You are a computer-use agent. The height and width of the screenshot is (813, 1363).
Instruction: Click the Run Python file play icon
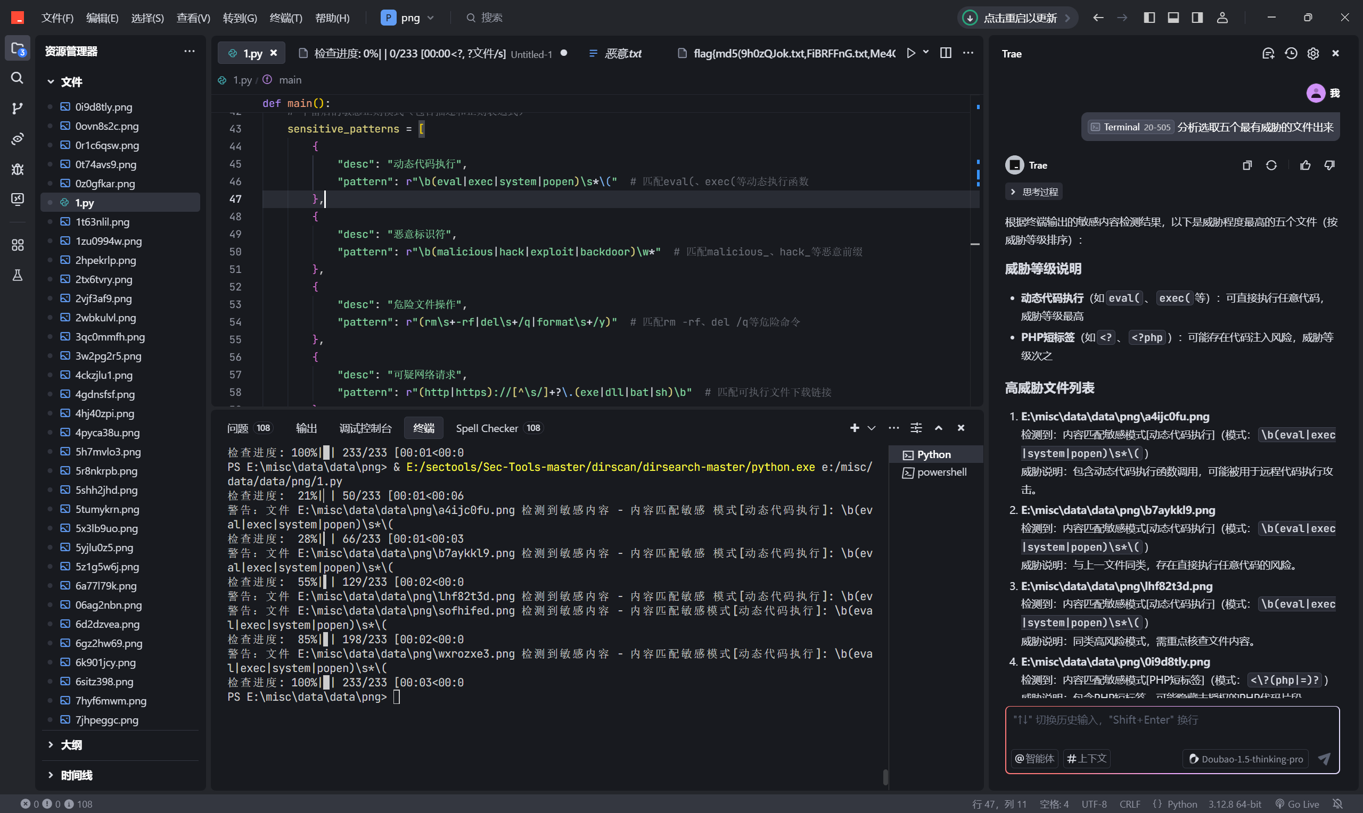click(910, 53)
